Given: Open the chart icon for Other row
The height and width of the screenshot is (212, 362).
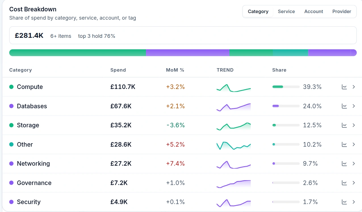Looking at the screenshot, I should point(344,144).
